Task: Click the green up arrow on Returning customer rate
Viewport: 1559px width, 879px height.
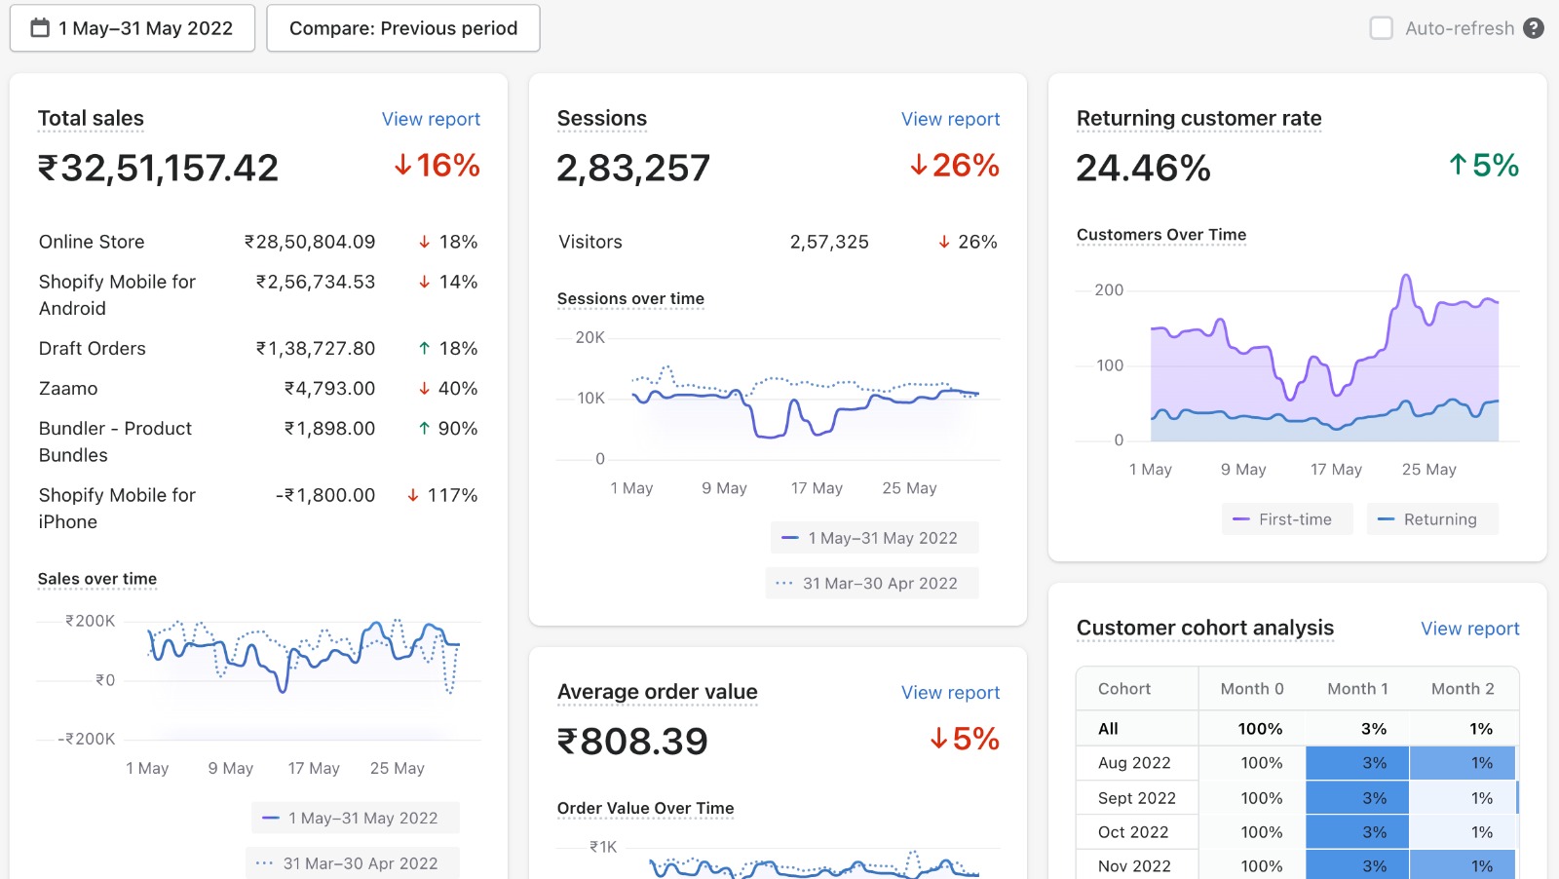Action: [1458, 165]
